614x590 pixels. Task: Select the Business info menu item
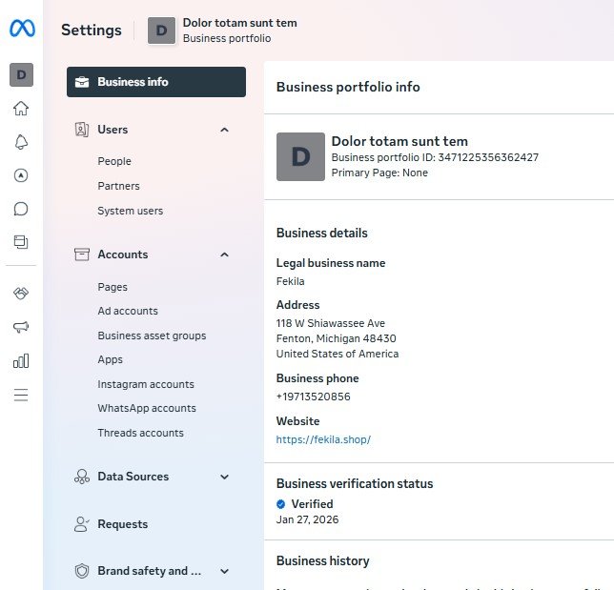point(156,82)
